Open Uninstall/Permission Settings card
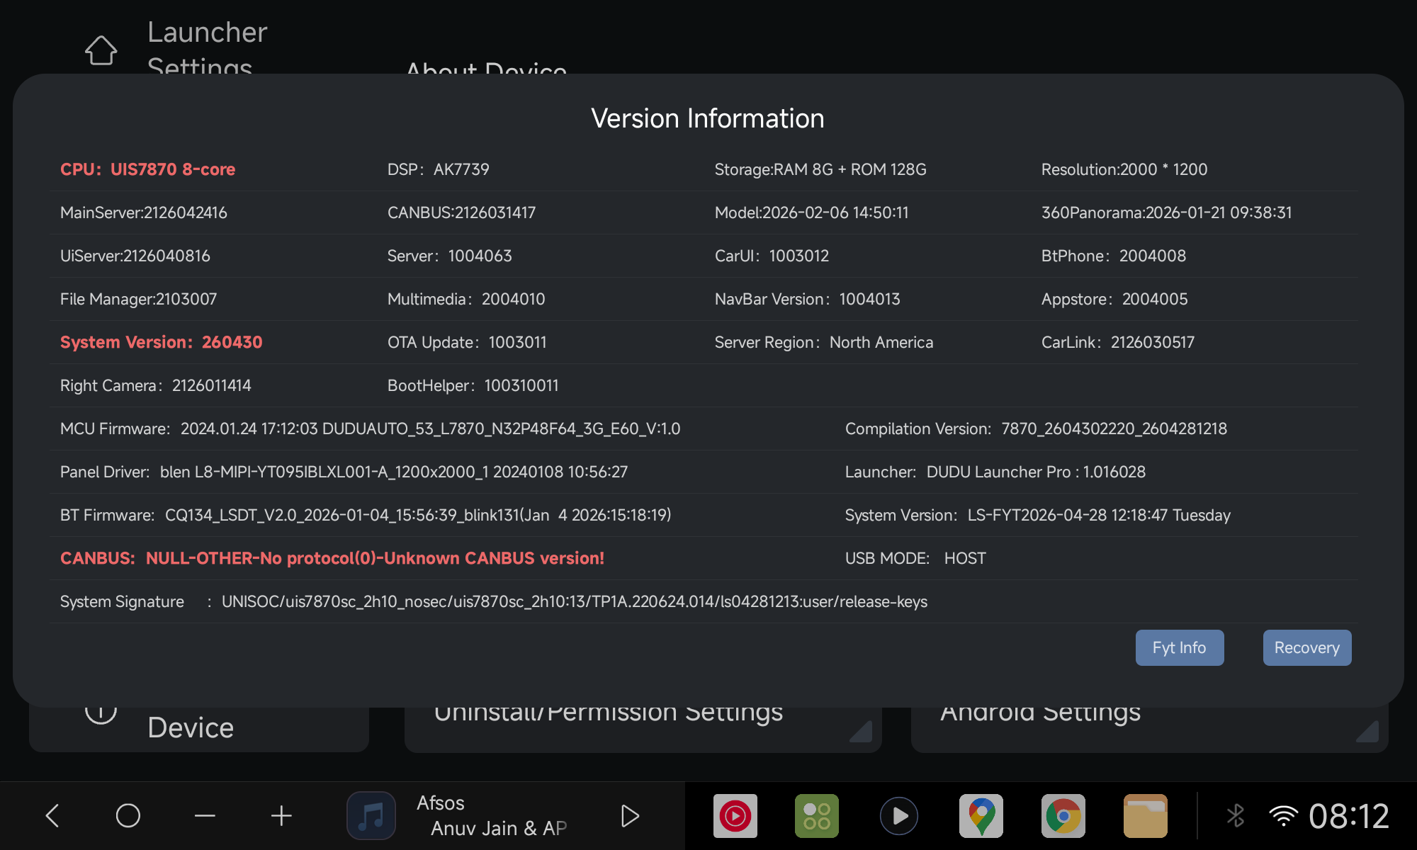Image resolution: width=1417 pixels, height=850 pixels. (x=643, y=729)
